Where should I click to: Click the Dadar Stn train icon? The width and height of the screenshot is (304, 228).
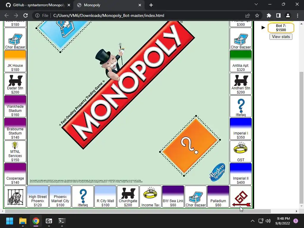coord(15,80)
